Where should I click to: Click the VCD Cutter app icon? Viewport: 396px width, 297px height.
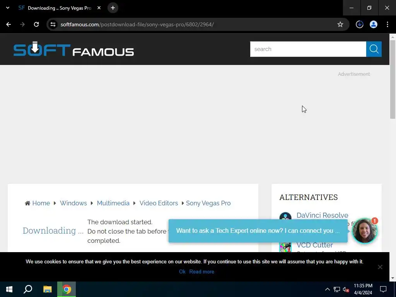click(285, 247)
